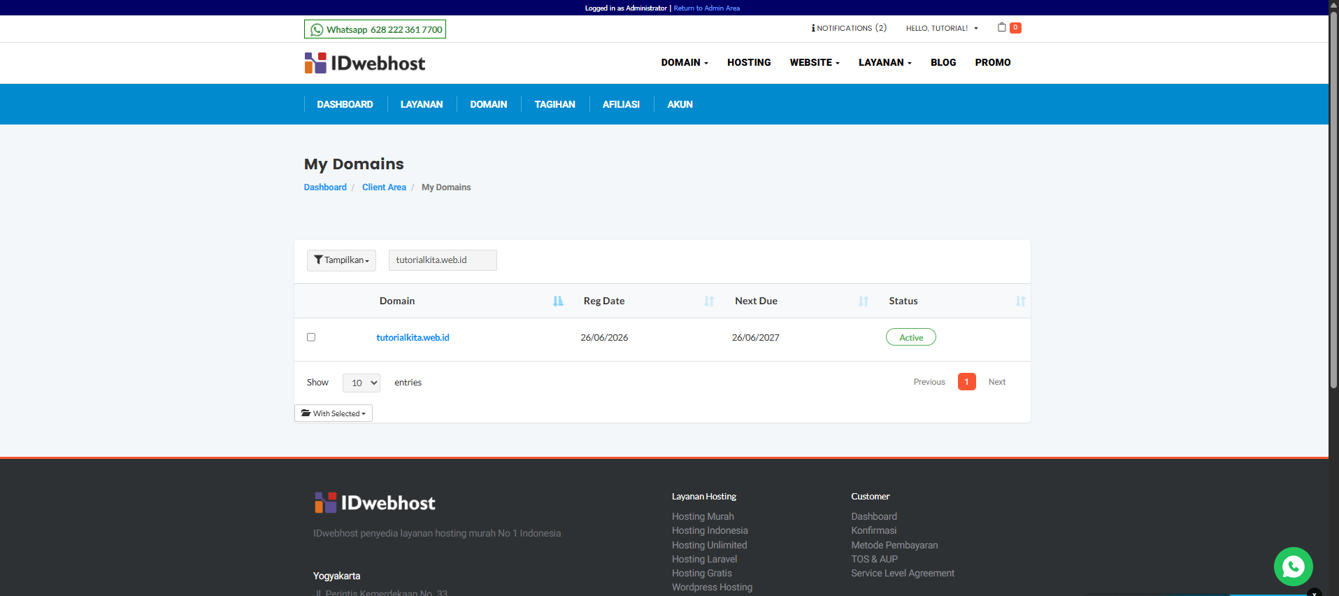Screen dimensions: 1339x596
Task: Click the footer IDwebhost logo
Action: point(374,503)
